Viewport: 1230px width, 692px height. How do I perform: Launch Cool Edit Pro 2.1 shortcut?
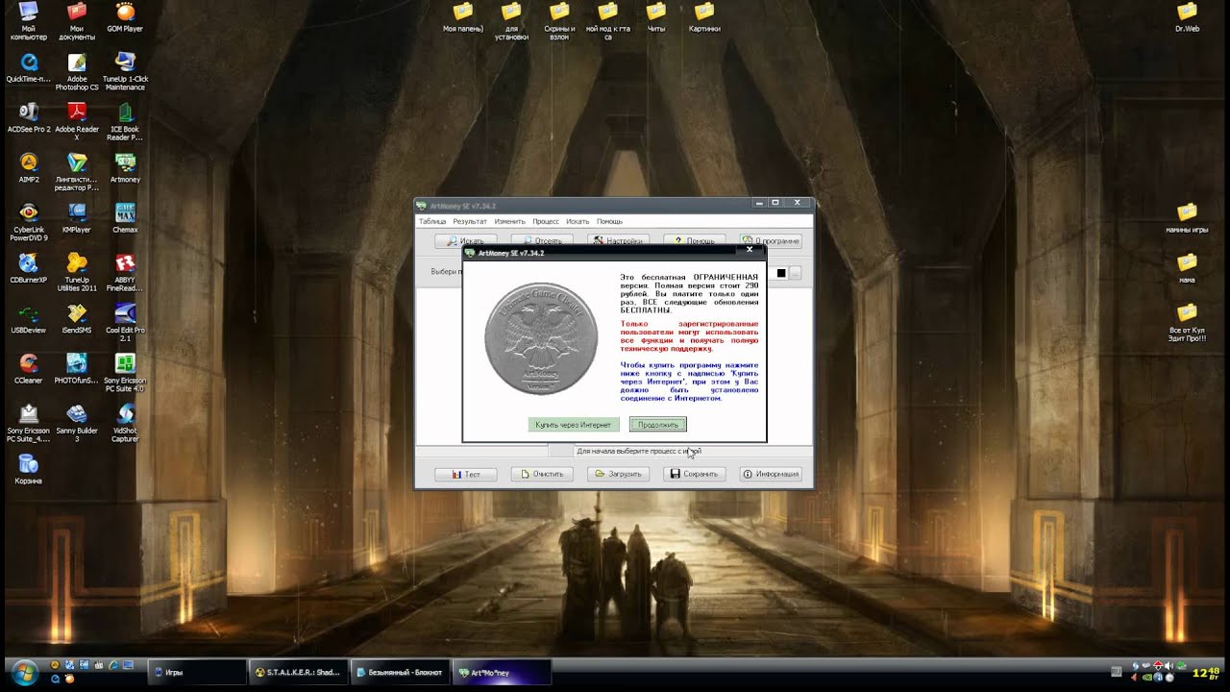125,322
